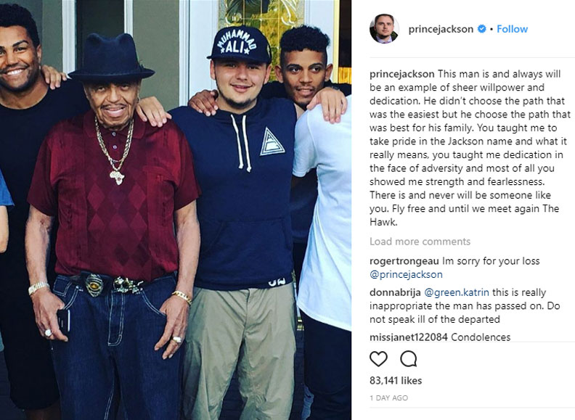This screenshot has width=575, height=420.
Task: View the 83,141 likes list
Action: (x=396, y=380)
